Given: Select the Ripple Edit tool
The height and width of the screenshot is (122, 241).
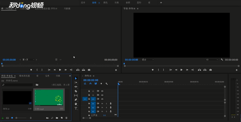Looking at the screenshot, I should pos(76,87).
